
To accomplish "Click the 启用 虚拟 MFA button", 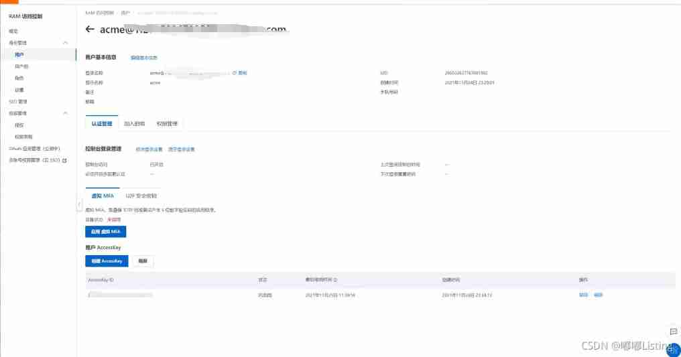I will (x=105, y=232).
